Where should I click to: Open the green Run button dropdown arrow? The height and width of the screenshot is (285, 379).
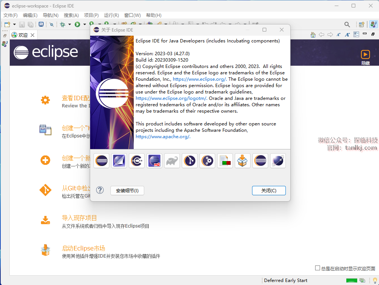(85, 24)
